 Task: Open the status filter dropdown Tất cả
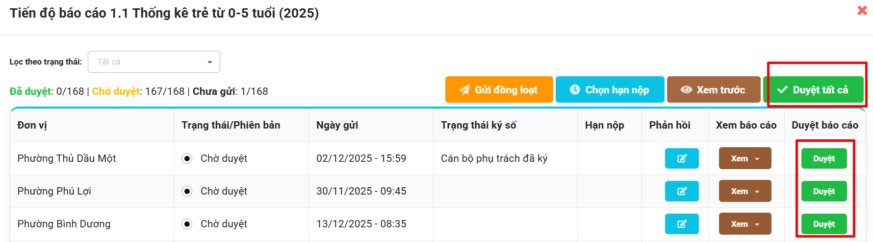154,62
